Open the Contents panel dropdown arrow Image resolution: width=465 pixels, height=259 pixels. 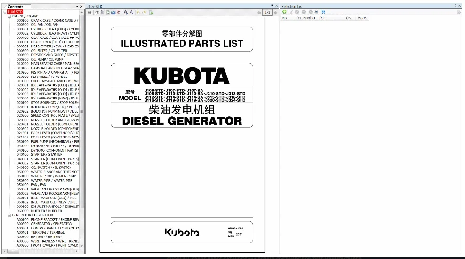(x=77, y=7)
